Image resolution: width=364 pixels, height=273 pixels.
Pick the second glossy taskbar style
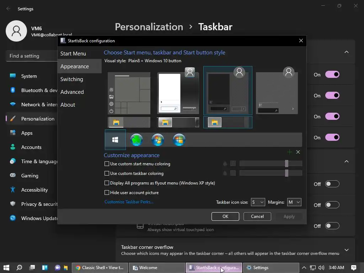(x=178, y=122)
